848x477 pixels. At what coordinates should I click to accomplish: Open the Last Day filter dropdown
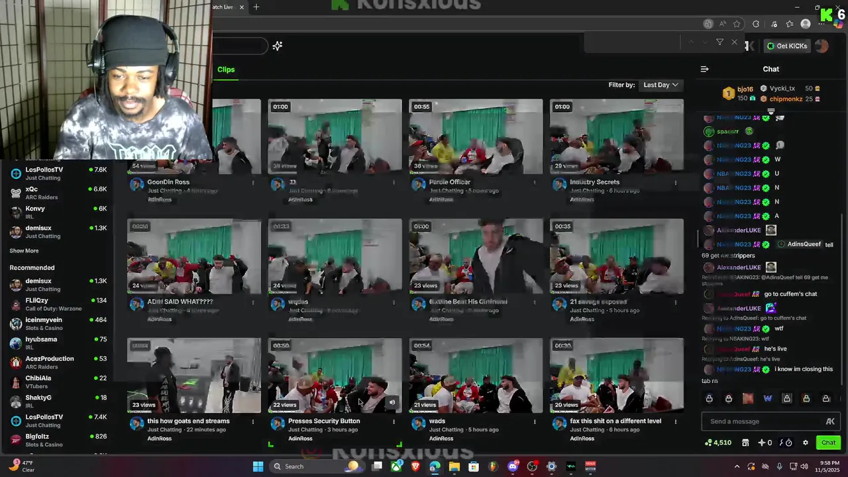coord(661,85)
